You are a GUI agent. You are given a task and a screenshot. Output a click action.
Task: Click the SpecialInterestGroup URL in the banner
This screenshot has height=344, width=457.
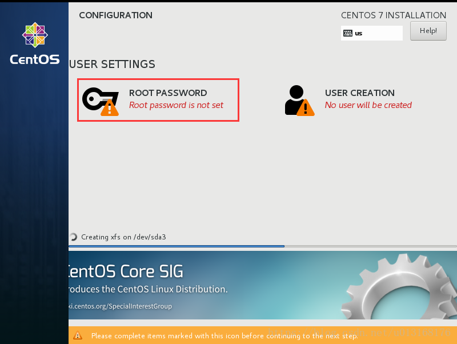[x=121, y=306]
